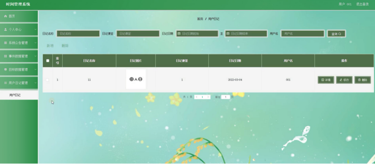This screenshot has width=375, height=164.
Task: Collapse 用户日记管理 menu chevron
Action: [x=35, y=83]
